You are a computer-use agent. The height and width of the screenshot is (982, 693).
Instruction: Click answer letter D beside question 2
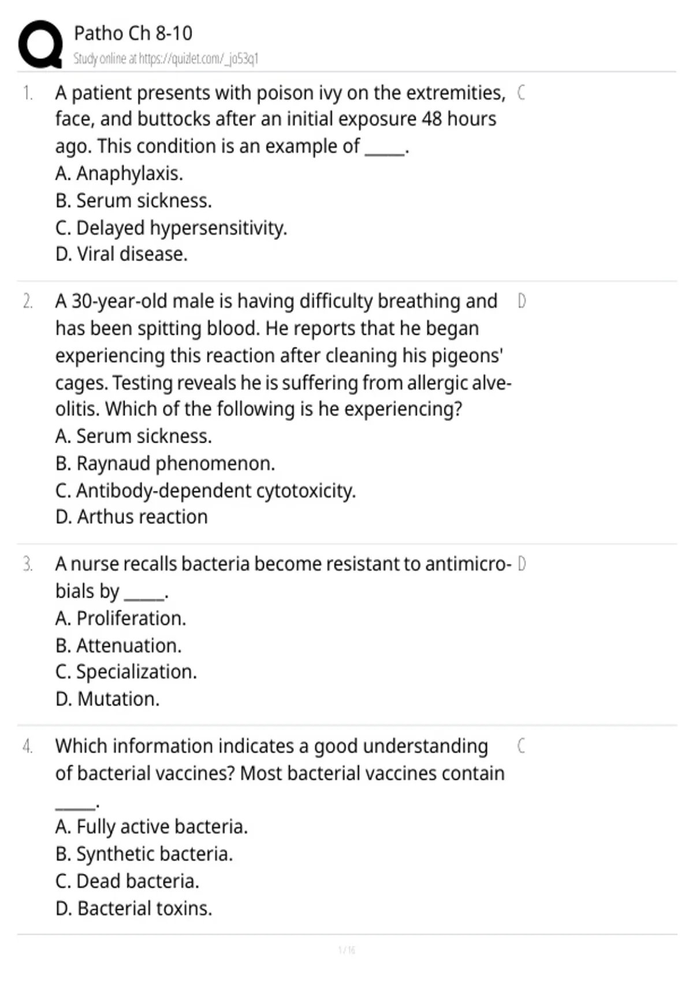coord(521,301)
